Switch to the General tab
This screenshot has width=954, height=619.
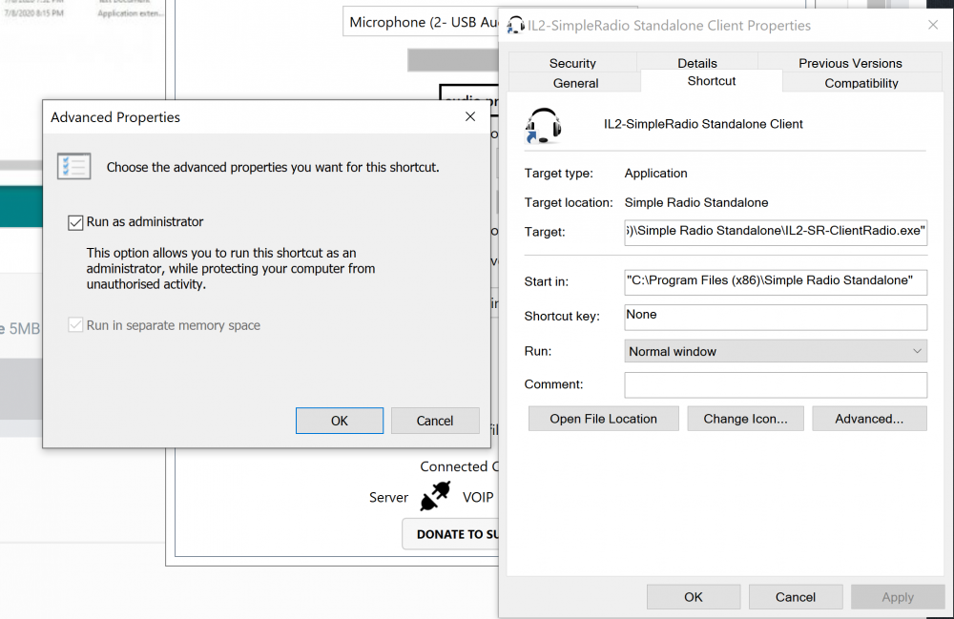coord(575,83)
